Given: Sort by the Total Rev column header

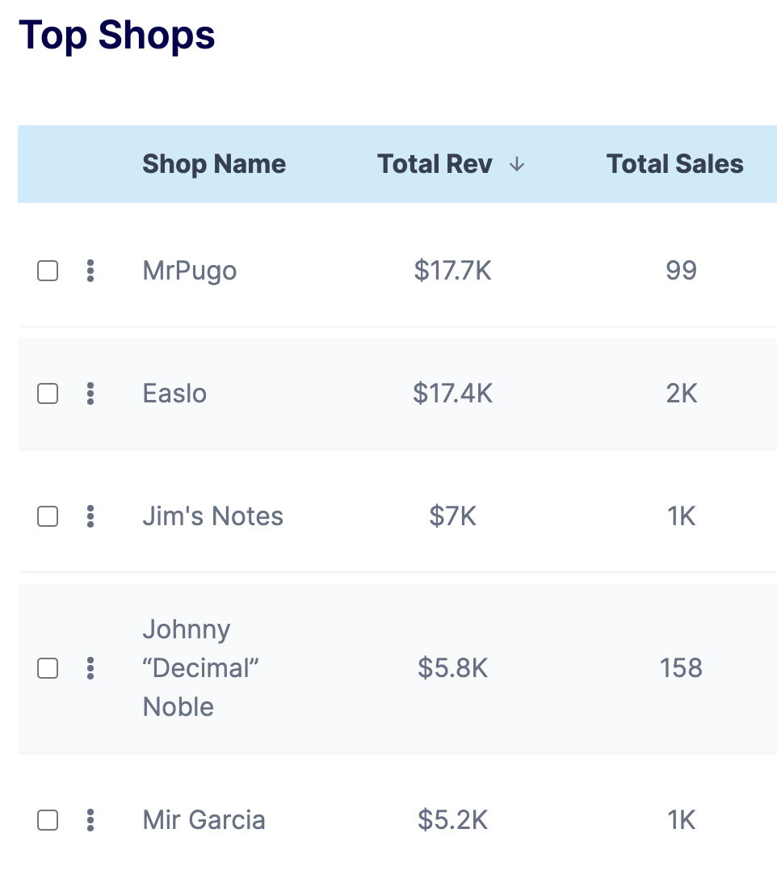Looking at the screenshot, I should point(435,165).
